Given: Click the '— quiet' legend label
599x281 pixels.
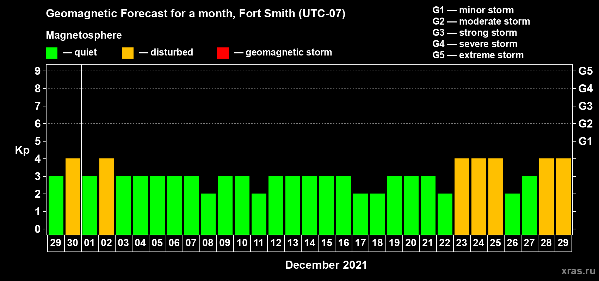Looking at the screenshot, I should click(x=80, y=52).
